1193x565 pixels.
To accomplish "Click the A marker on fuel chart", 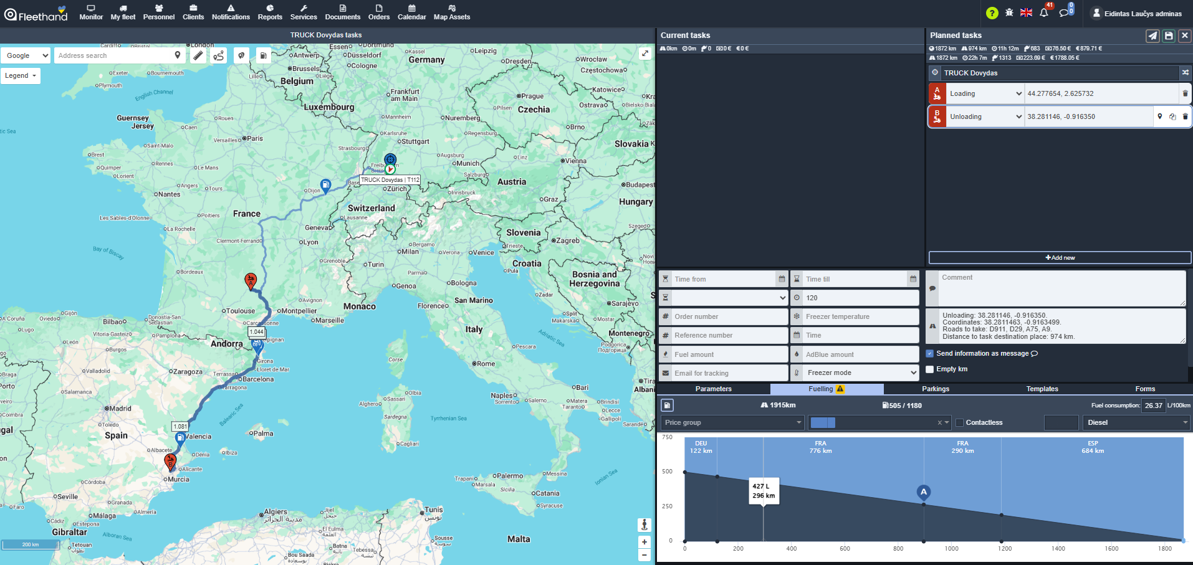I will point(923,492).
